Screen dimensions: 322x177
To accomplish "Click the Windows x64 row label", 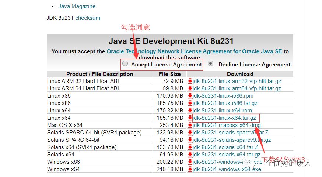I will [63, 169].
